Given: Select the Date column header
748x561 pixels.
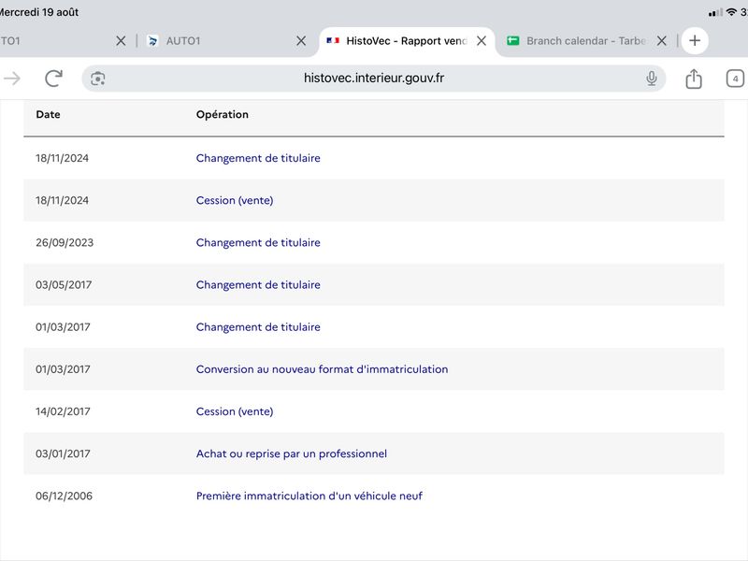Looking at the screenshot, I should pos(49,114).
